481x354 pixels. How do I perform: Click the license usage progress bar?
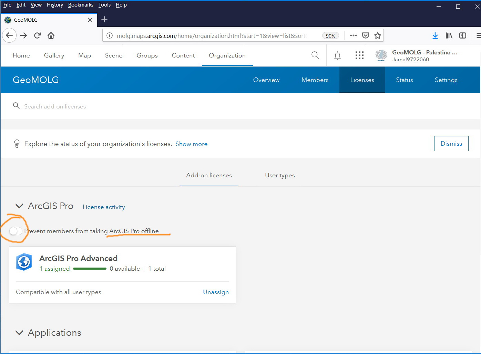[x=90, y=269]
